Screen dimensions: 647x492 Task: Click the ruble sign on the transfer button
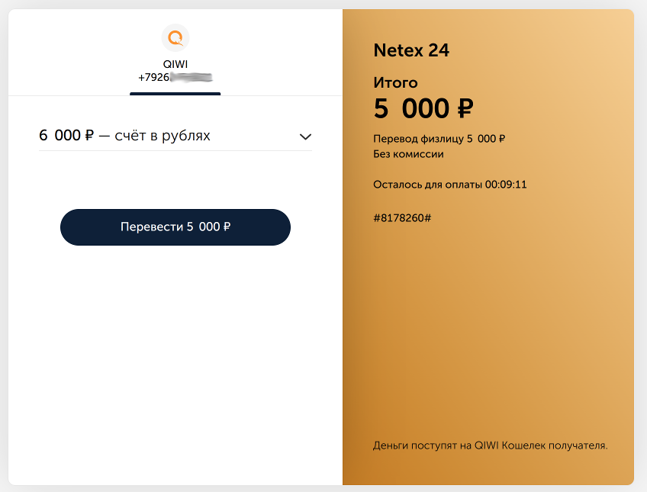[227, 227]
